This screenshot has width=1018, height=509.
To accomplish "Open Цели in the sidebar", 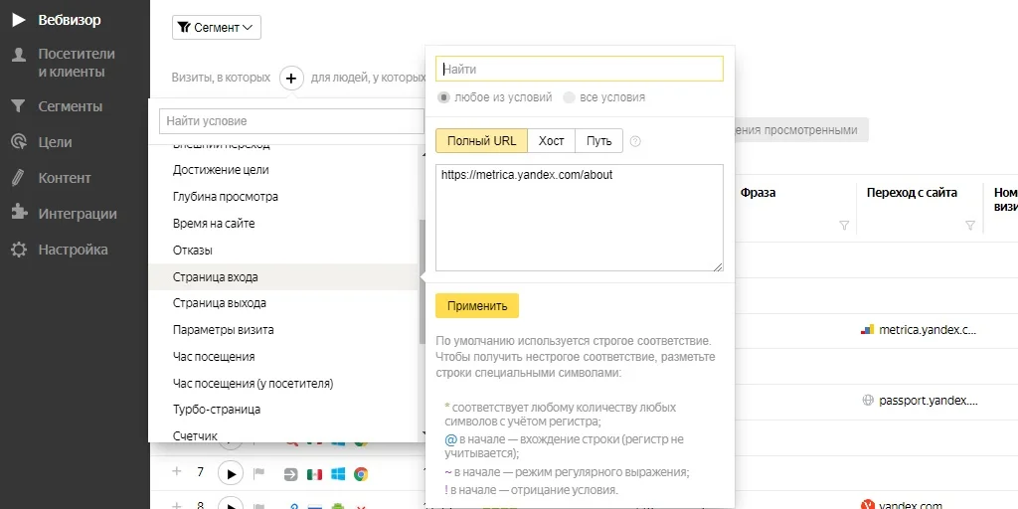I will click(56, 142).
